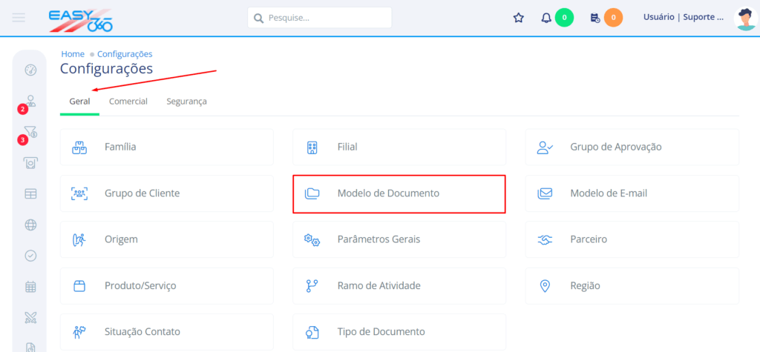Open the Parceiro settings card
760x352 pixels.
pyautogui.click(x=632, y=239)
